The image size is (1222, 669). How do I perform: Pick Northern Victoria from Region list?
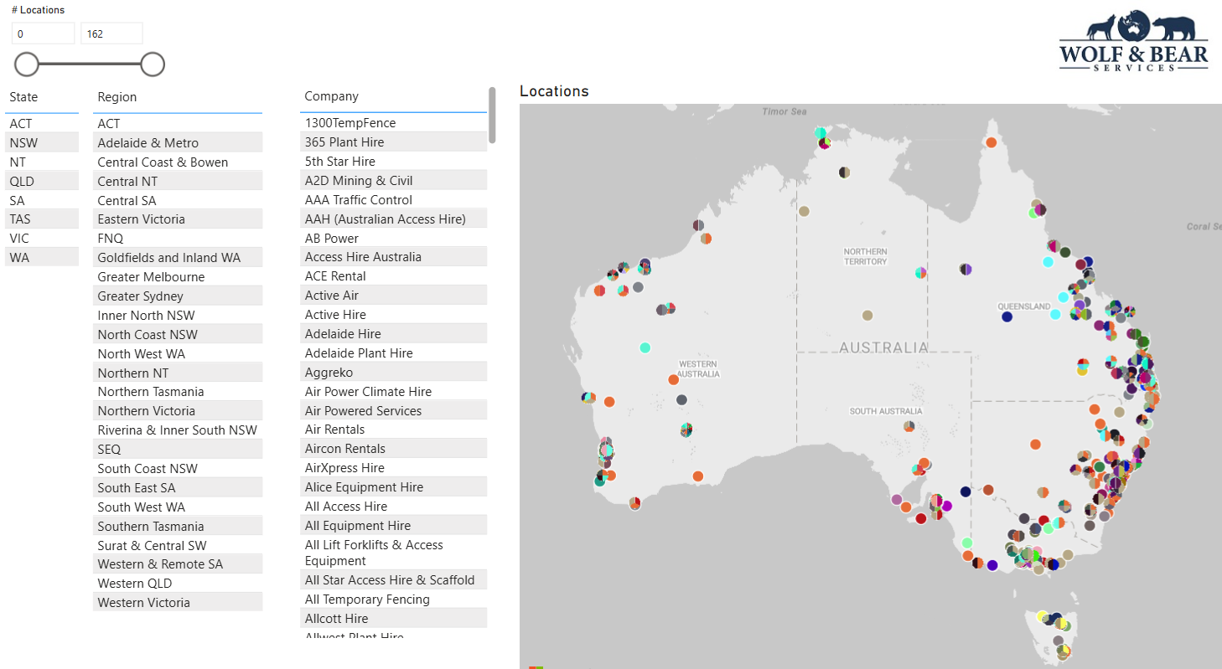pyautogui.click(x=178, y=411)
